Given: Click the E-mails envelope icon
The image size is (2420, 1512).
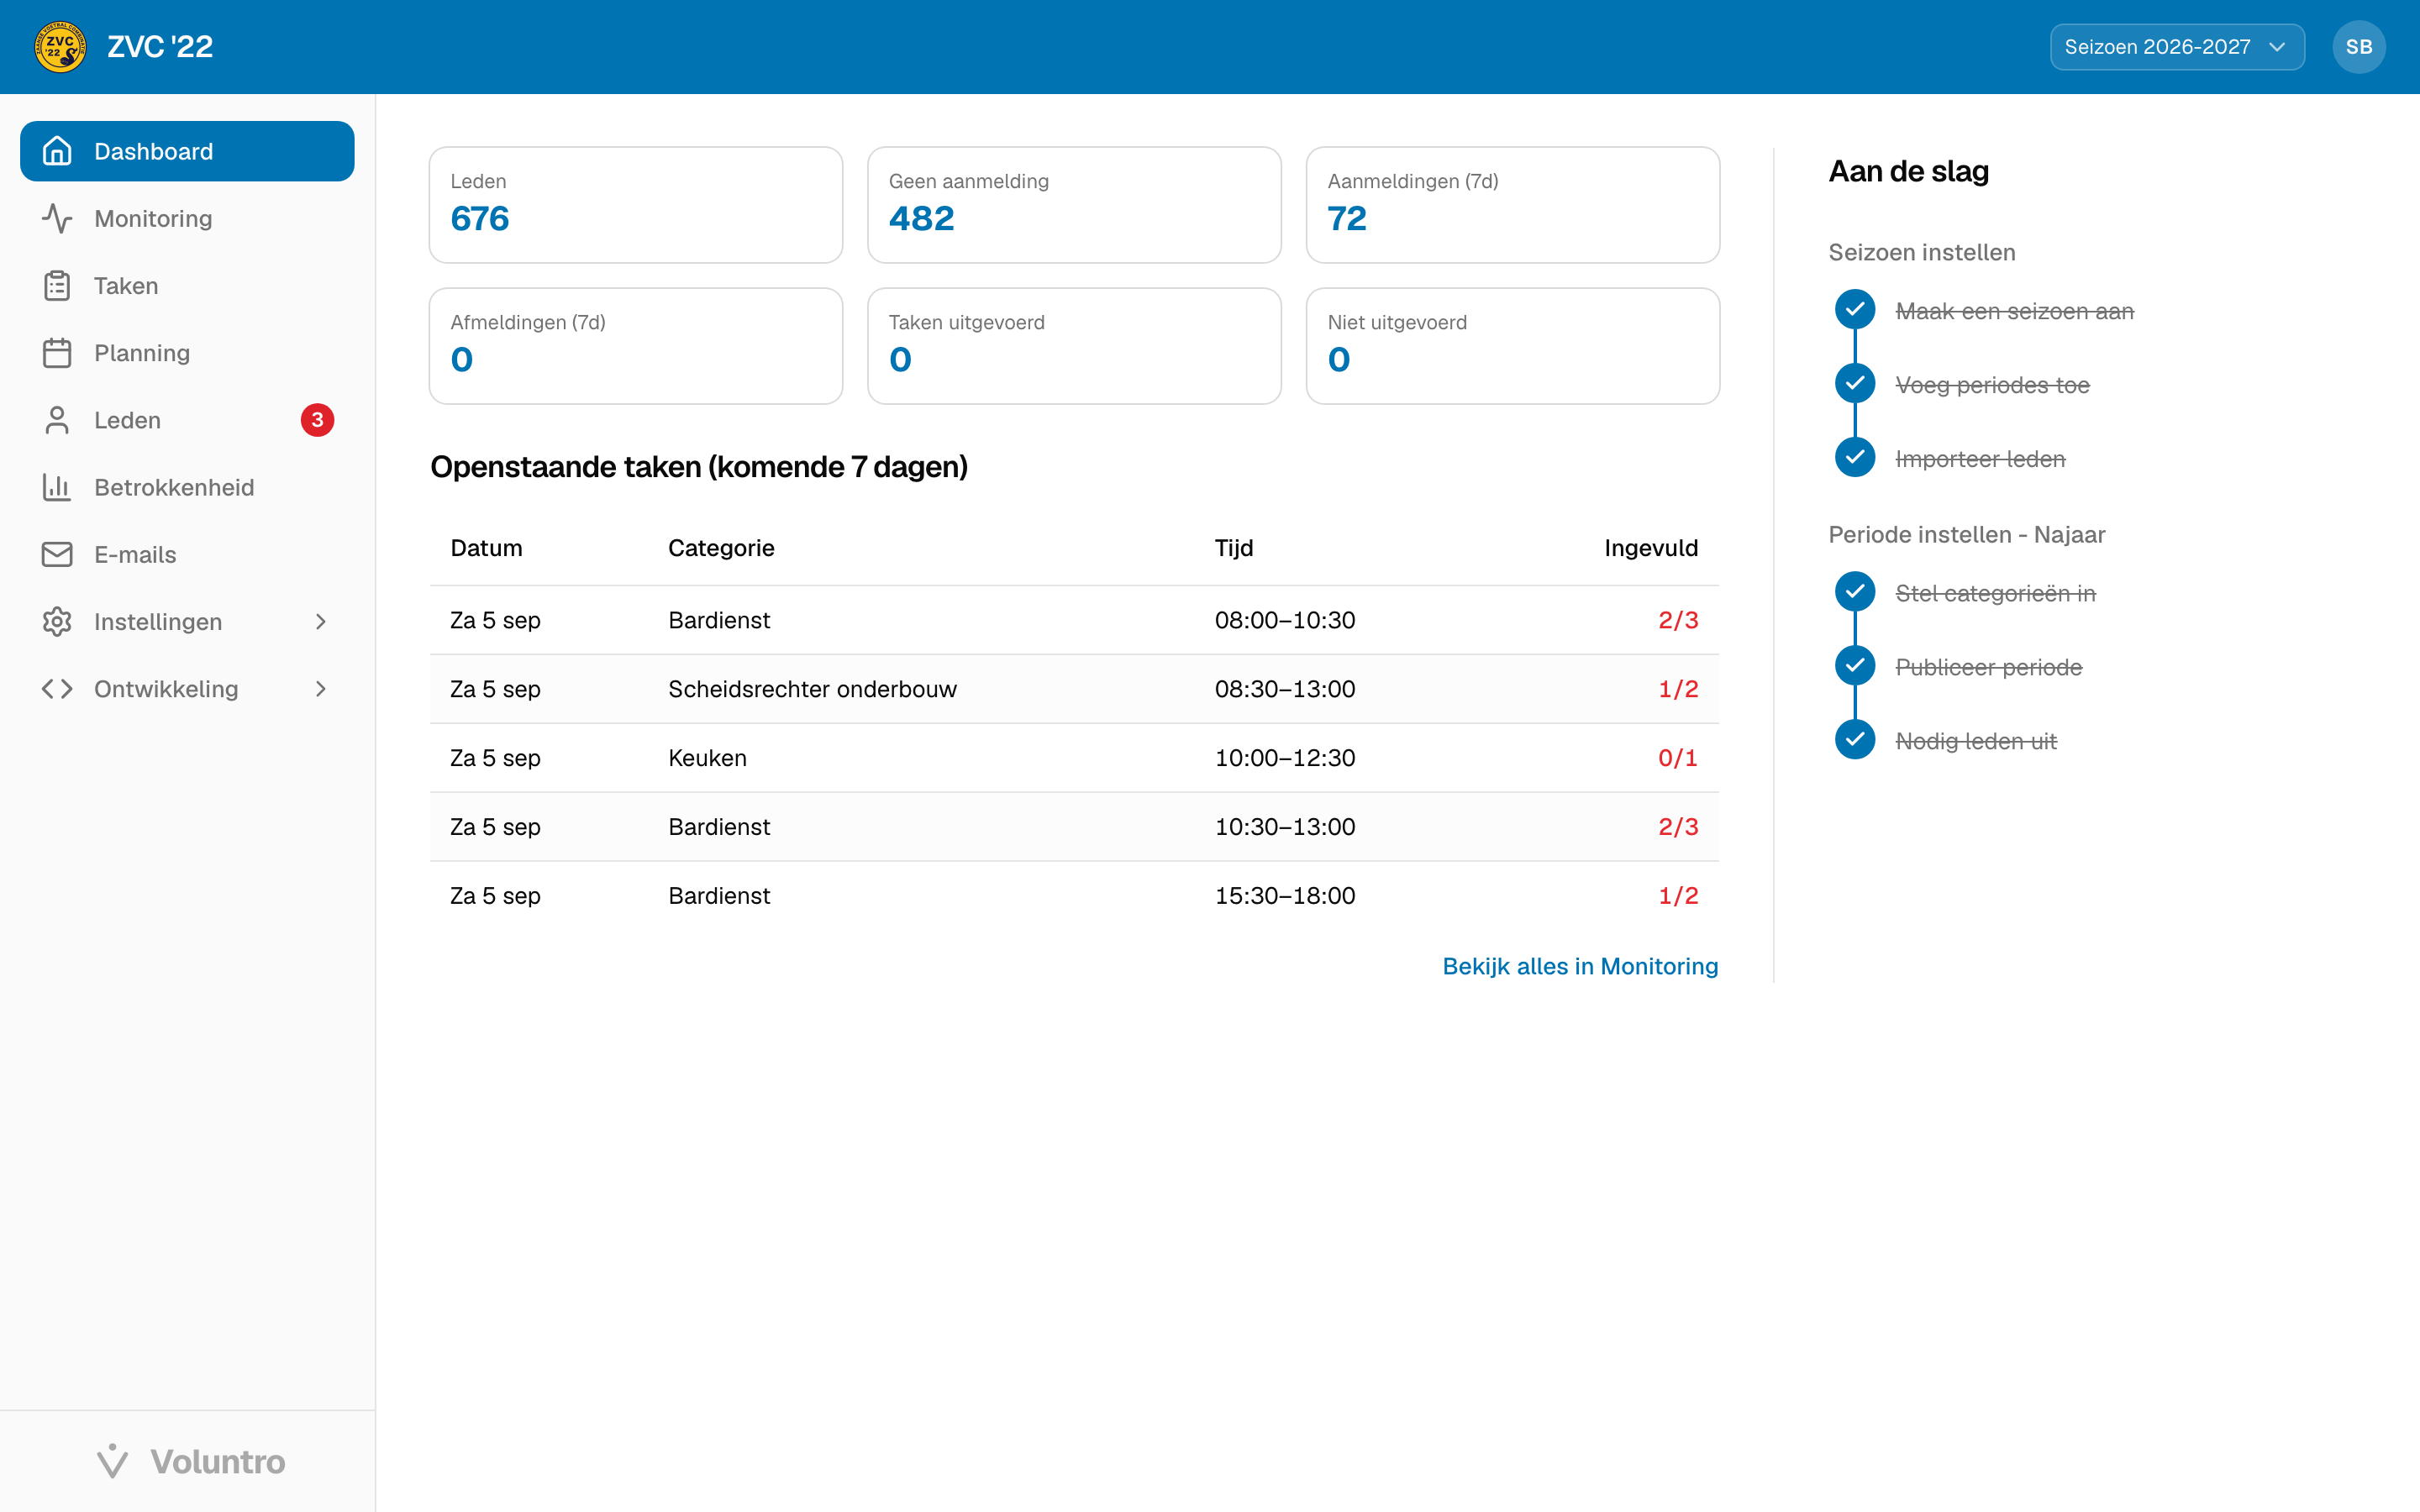Looking at the screenshot, I should [x=57, y=554].
